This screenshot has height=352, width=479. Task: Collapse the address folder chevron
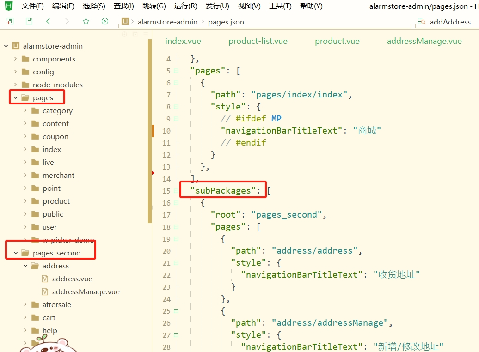point(25,266)
